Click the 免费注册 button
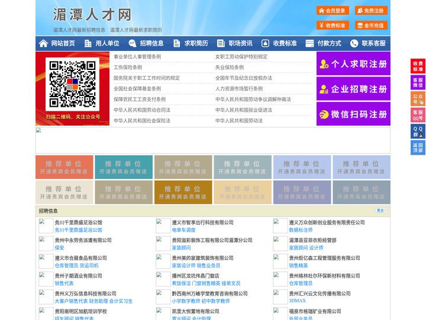The height and width of the screenshot is (320, 426). tap(371, 11)
